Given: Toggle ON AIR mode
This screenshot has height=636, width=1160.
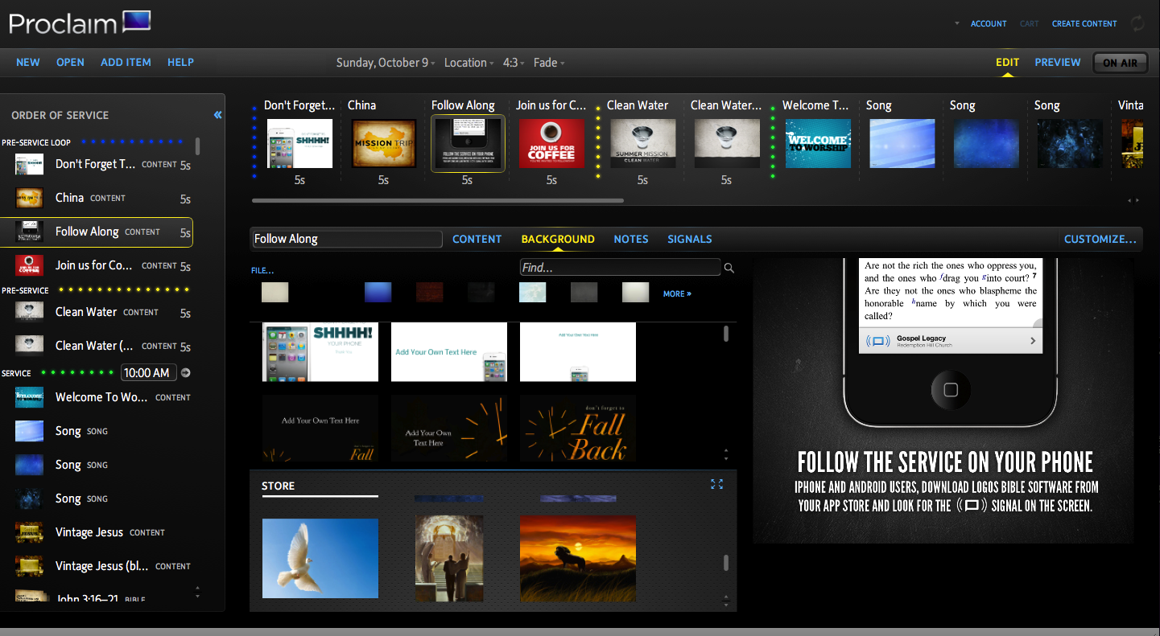Looking at the screenshot, I should [x=1120, y=62].
